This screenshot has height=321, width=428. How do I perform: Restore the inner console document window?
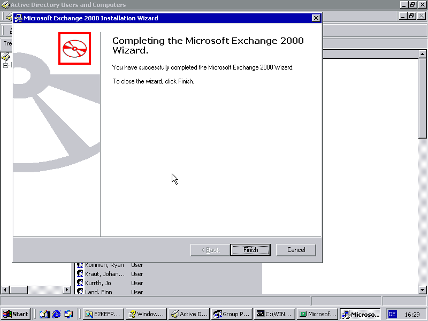coord(411,17)
